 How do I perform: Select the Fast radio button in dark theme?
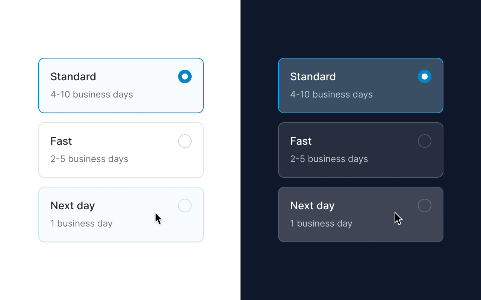pyautogui.click(x=425, y=141)
